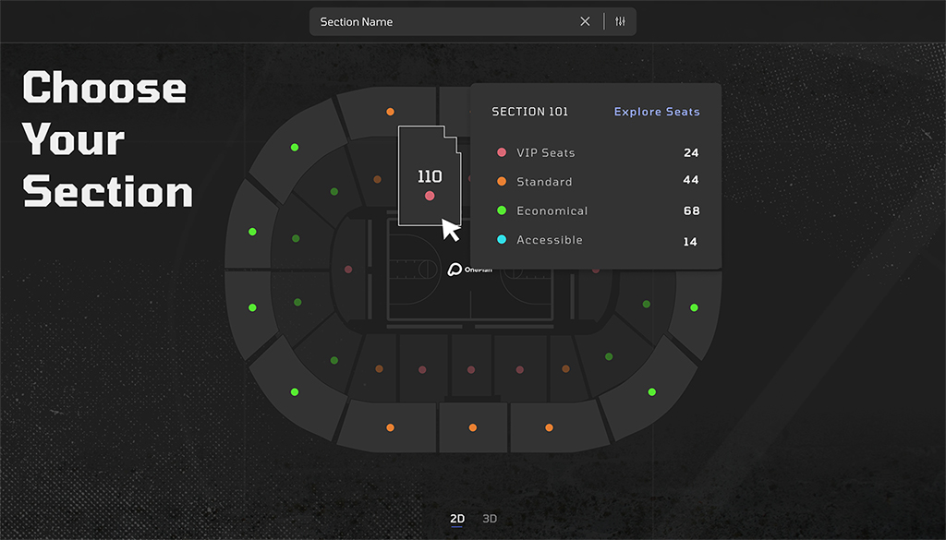
Task: Click the cyan Accessible legend dot
Action: click(502, 239)
